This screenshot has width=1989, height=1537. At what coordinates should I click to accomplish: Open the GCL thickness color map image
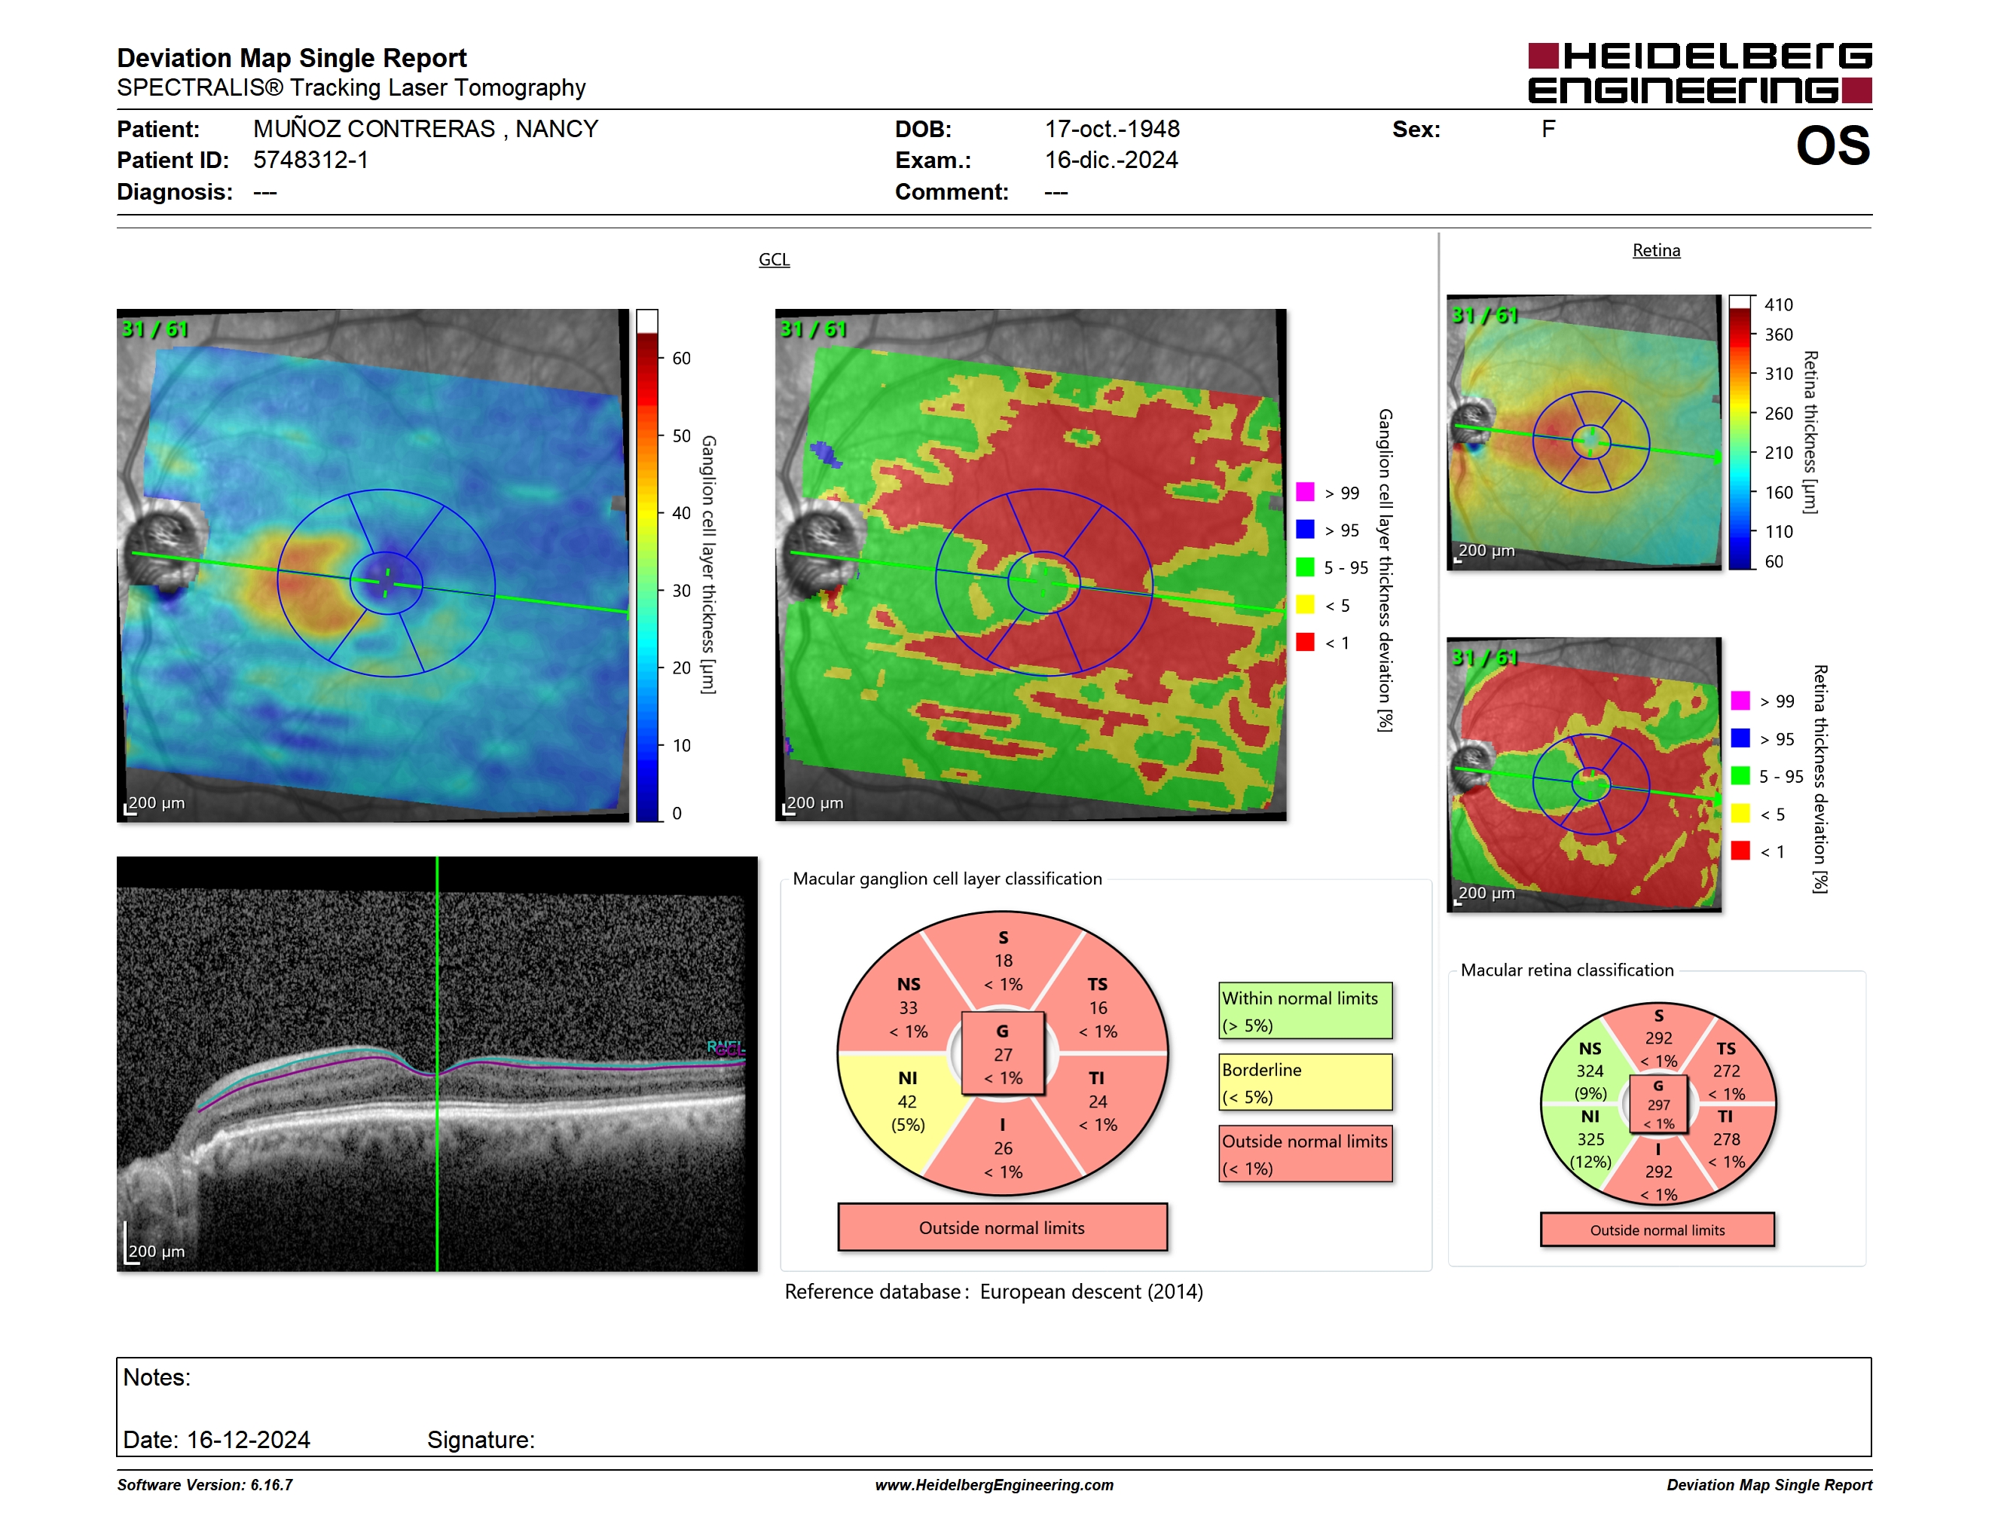click(x=372, y=565)
